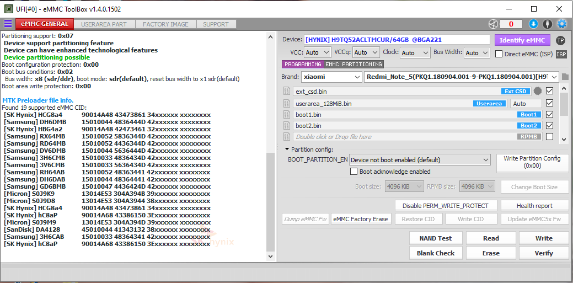Viewport: 573px width, 283px height.
Task: Click the ext_csd.bin file field
Action: point(412,91)
